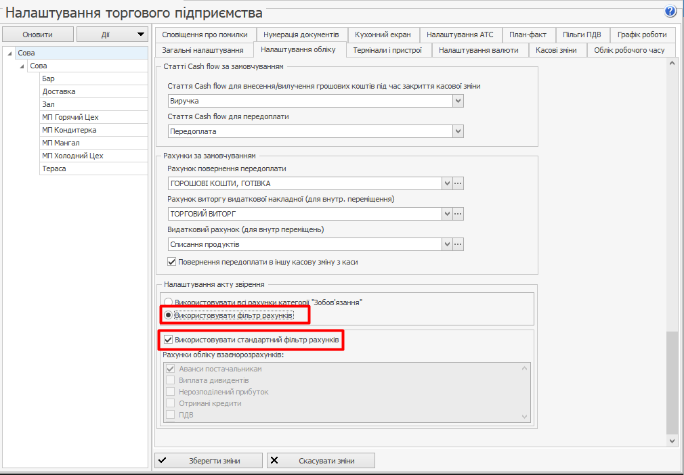Expand the Виручка Cash flow dropdown
This screenshot has height=475, width=684.
pyautogui.click(x=458, y=101)
